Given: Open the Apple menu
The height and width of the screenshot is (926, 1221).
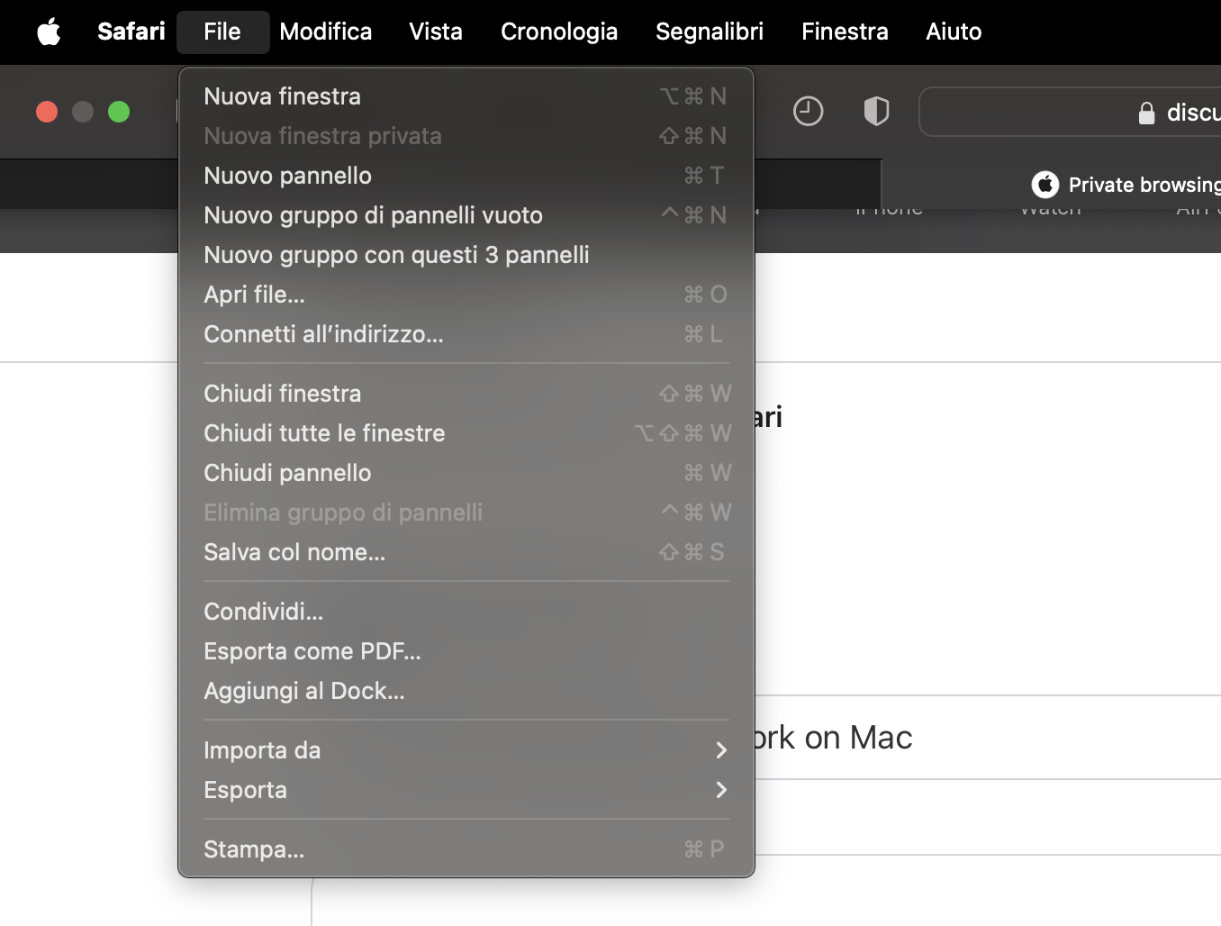Looking at the screenshot, I should [49, 32].
